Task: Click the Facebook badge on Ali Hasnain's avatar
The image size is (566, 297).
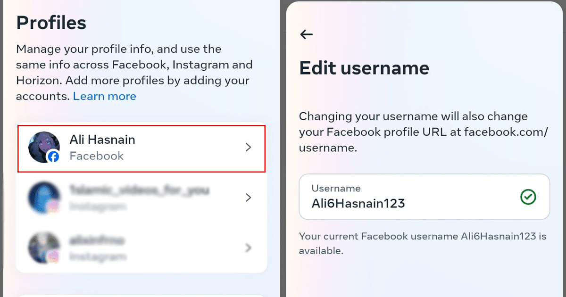Action: [x=53, y=157]
